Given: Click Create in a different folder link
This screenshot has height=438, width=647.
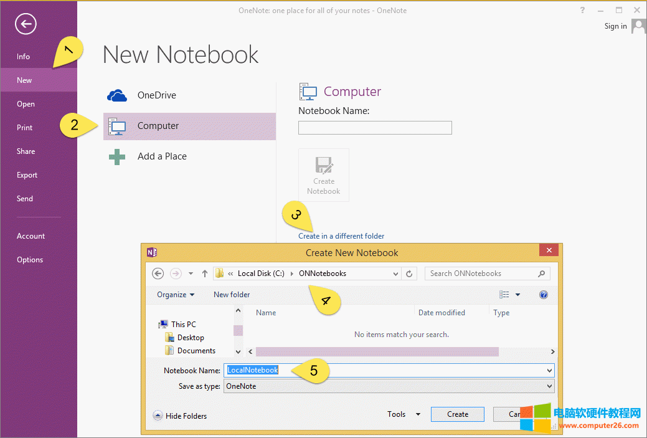Looking at the screenshot, I should pyautogui.click(x=341, y=236).
